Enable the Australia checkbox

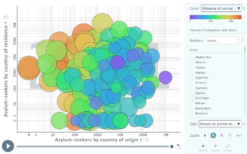[x=192, y=88]
